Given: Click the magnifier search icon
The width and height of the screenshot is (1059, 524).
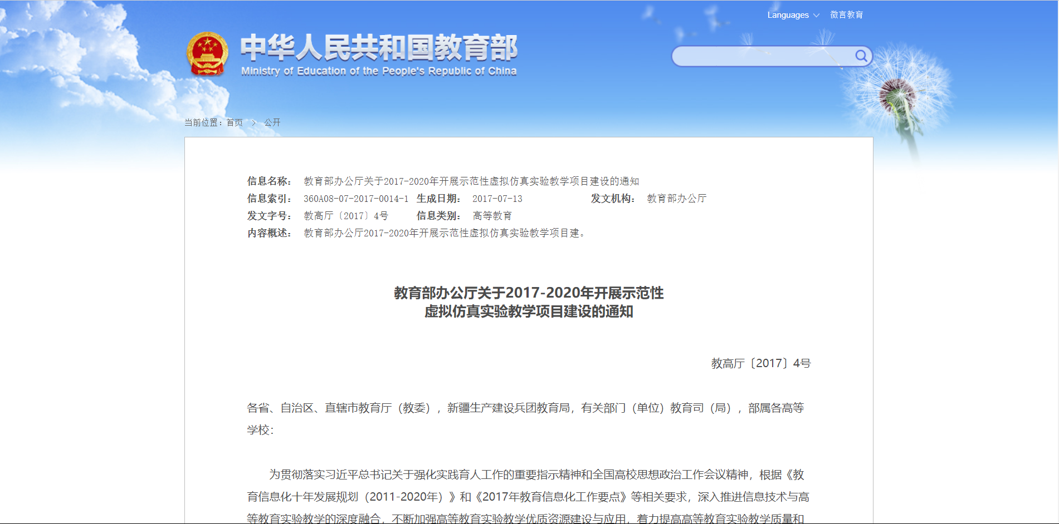Looking at the screenshot, I should coord(861,56).
